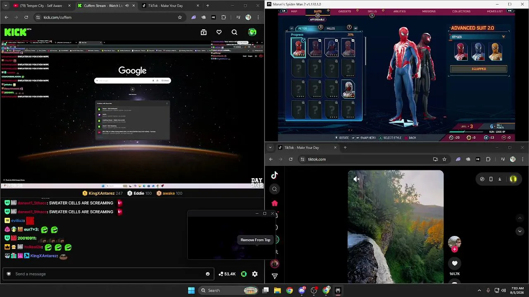Open the GADGETS tab in Spider-Man 2

click(345, 11)
